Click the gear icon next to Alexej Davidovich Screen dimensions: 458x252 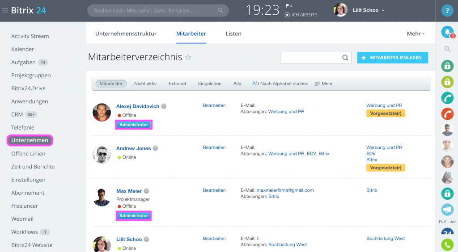click(x=164, y=106)
